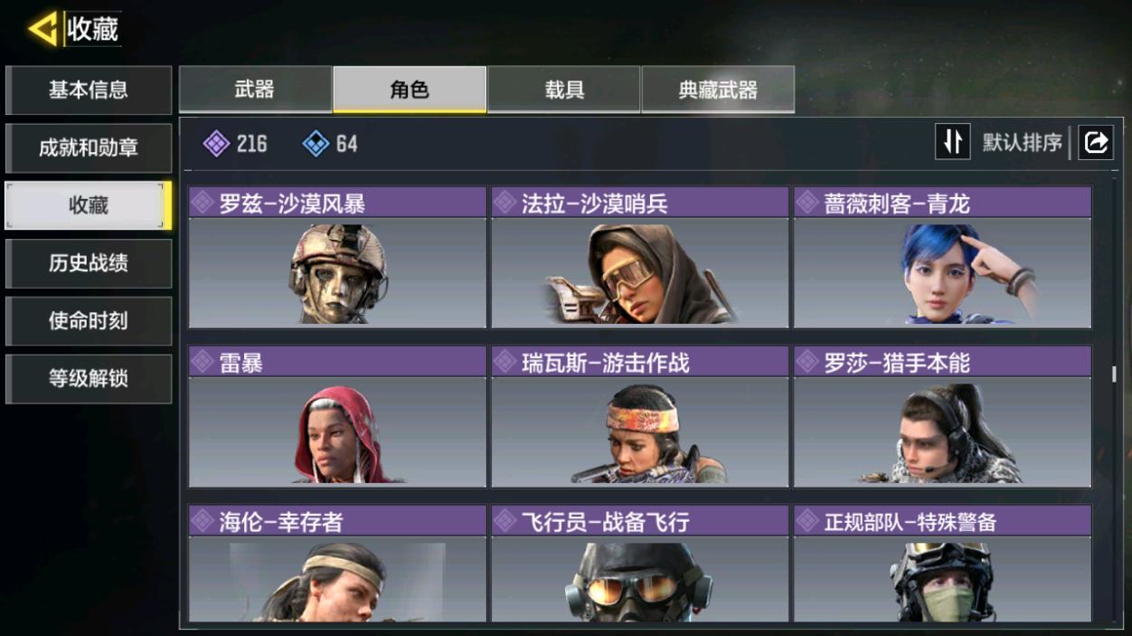Screen dimensions: 1132x636
Task: Go to 历史战绩 page
Action: click(x=89, y=263)
